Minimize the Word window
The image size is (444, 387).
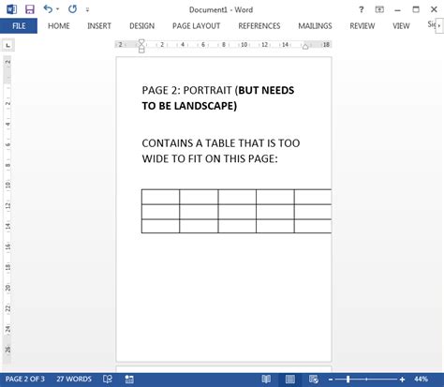tap(397, 10)
